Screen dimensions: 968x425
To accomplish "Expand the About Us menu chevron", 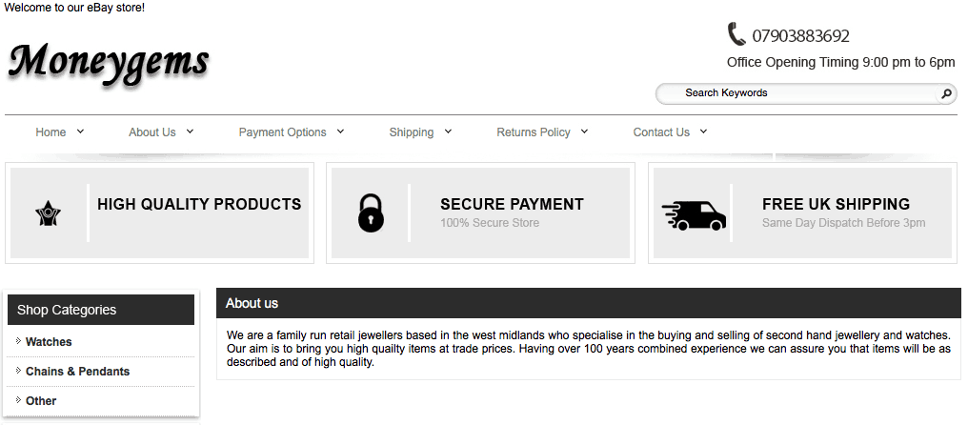I will point(190,132).
